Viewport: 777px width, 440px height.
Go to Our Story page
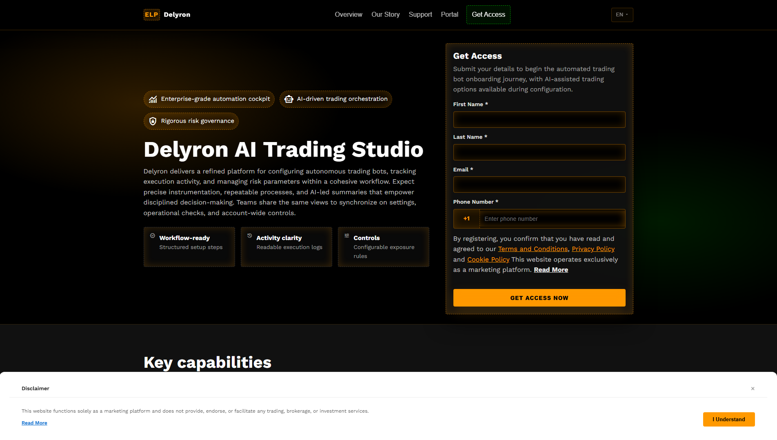[x=385, y=15]
